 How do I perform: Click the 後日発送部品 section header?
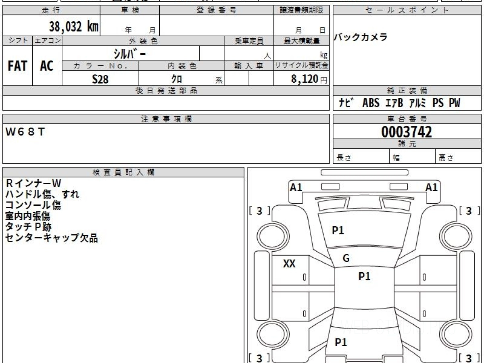[x=166, y=91]
